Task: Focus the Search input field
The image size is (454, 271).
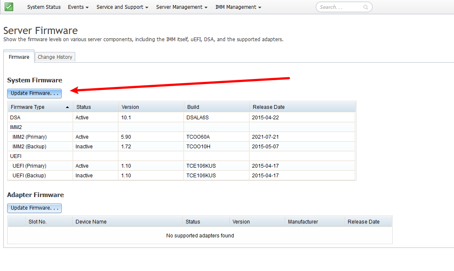Action: point(340,7)
